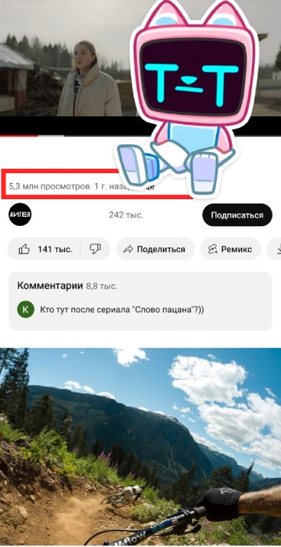Click the 242 тыс. subscriber count
This screenshot has height=547, width=281.
(126, 215)
